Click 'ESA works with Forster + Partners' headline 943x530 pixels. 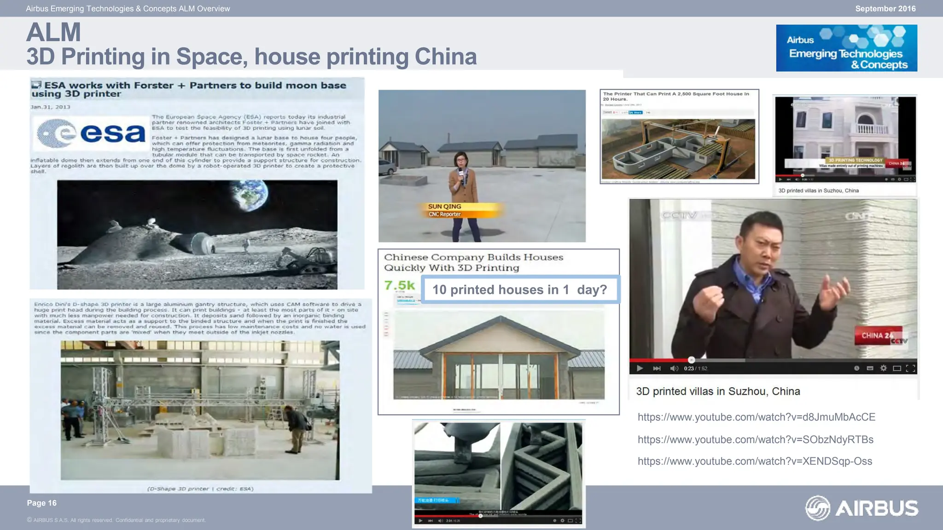tap(189, 89)
